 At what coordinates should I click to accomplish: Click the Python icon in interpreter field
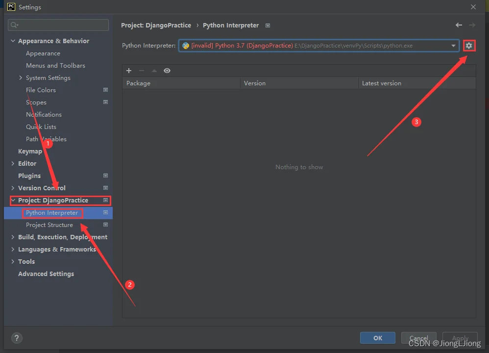pyautogui.click(x=186, y=46)
